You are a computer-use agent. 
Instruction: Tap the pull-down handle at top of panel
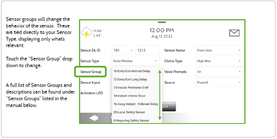pos(162,22)
